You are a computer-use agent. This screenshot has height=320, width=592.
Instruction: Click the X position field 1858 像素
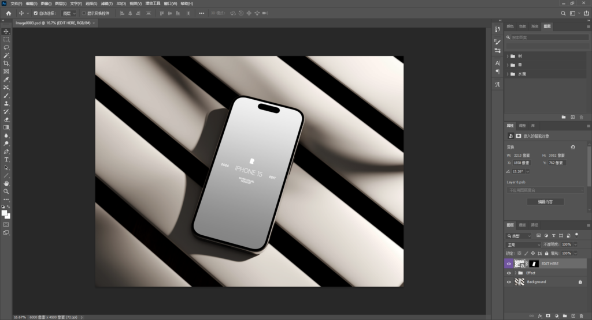point(521,163)
